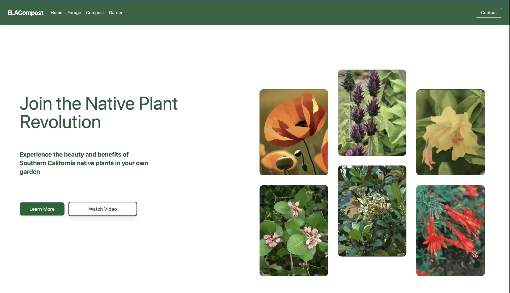Viewport: 510px width, 293px height.
Task: Go to the Home page link
Action: tap(56, 13)
